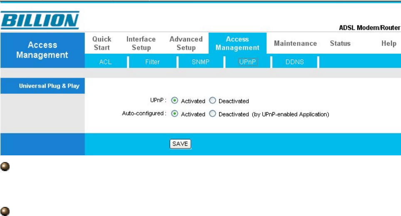
Task: Click the ADSL Modem/Router text
Action: click(369, 27)
